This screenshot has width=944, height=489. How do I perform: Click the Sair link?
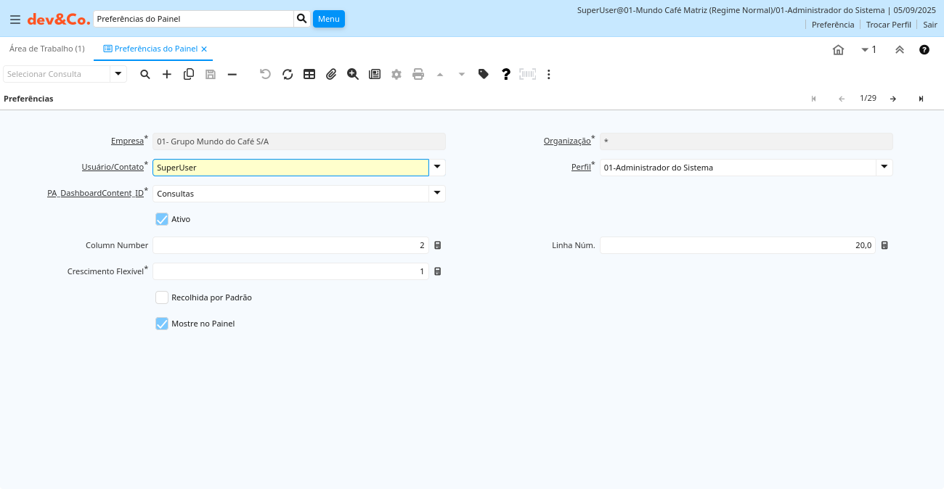click(930, 25)
